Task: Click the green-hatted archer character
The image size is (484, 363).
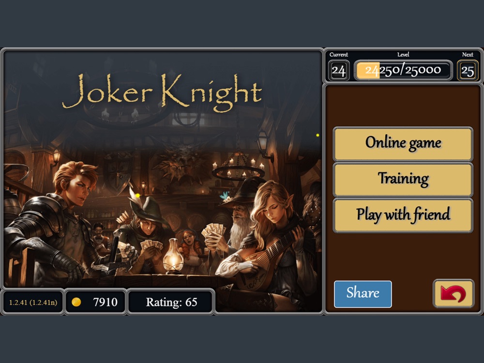Action: pos(145,228)
